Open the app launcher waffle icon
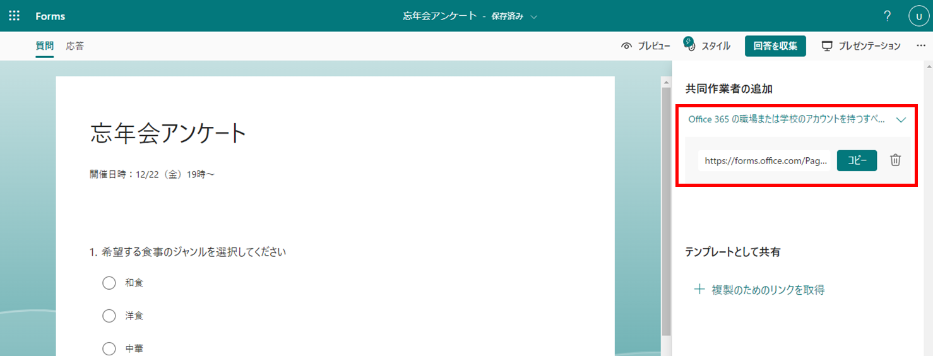The height and width of the screenshot is (356, 933). pos(14,16)
